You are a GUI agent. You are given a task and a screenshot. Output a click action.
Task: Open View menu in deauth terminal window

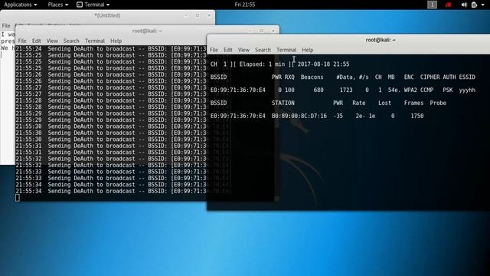click(x=52, y=41)
